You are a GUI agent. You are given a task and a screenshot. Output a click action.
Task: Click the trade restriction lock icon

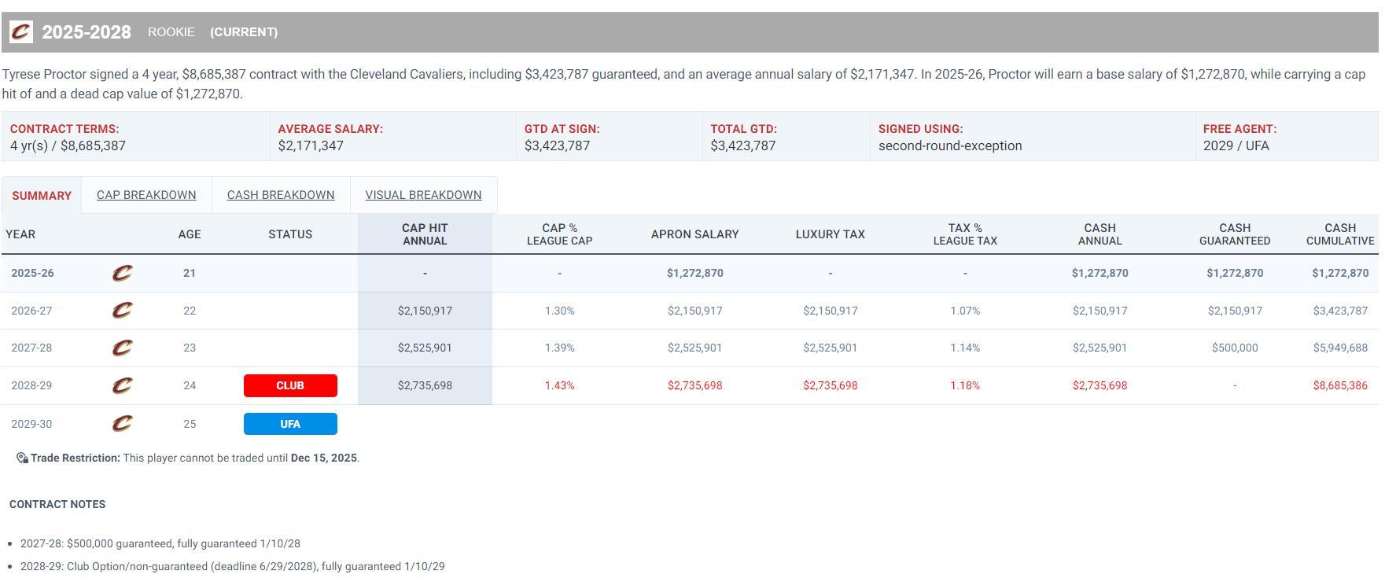[22, 458]
